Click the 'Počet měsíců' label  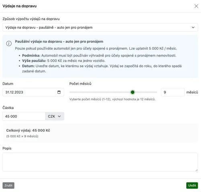[80, 84]
